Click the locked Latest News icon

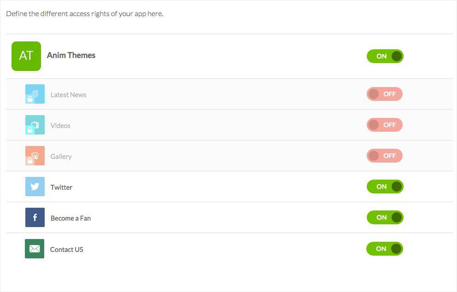(35, 94)
